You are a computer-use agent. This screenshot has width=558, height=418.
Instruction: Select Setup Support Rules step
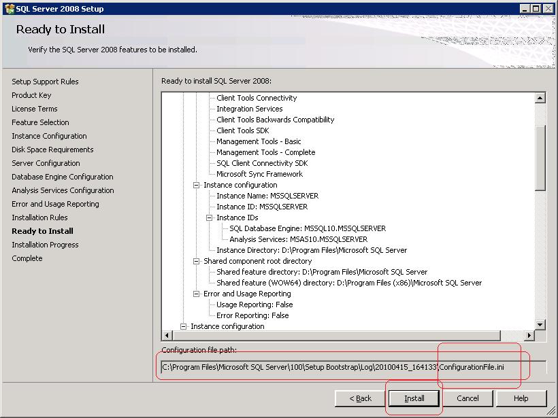point(45,82)
